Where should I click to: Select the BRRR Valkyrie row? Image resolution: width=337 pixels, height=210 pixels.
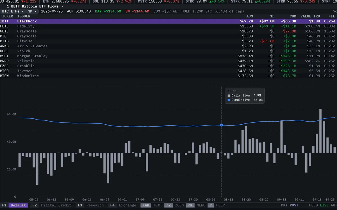coord(168,61)
